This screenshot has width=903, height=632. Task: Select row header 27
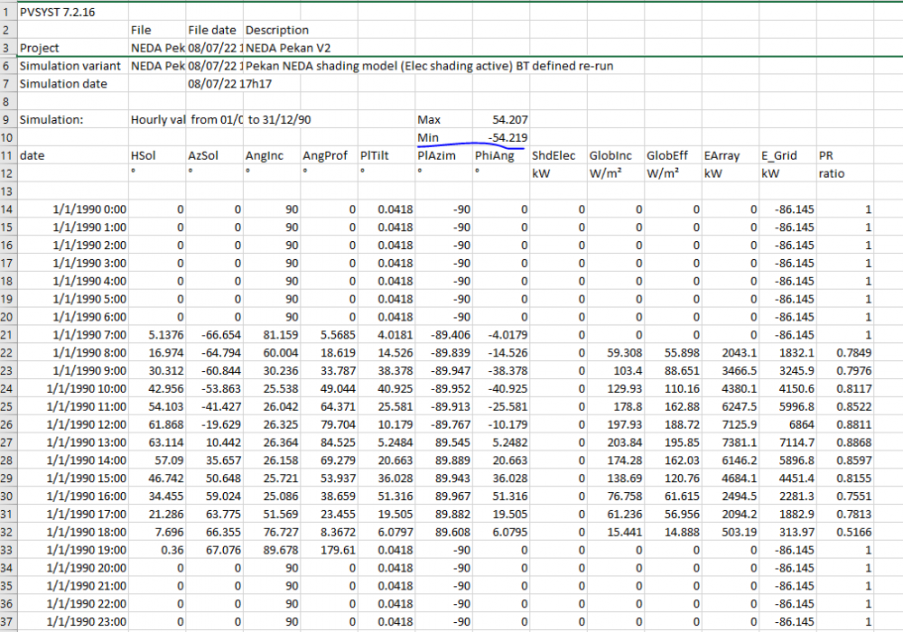(7, 441)
